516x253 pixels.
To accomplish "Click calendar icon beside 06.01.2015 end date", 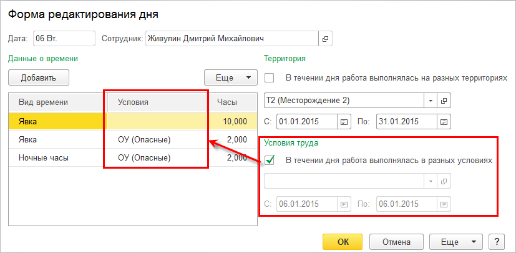I will coord(444,204).
